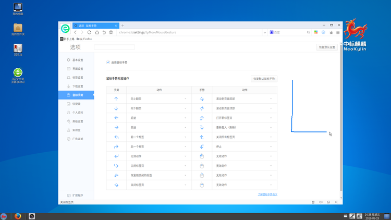The height and width of the screenshot is (220, 391).
Task: Open the 从 Firefox bookmarks folder
Action: [x=84, y=39]
